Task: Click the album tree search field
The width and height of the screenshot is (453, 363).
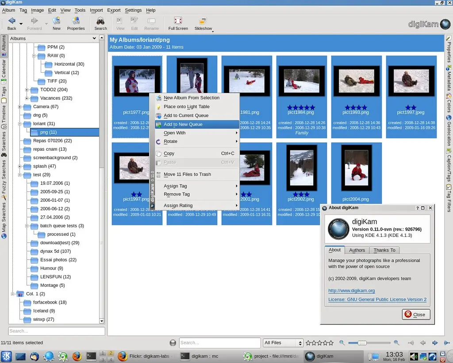Action: click(56, 331)
